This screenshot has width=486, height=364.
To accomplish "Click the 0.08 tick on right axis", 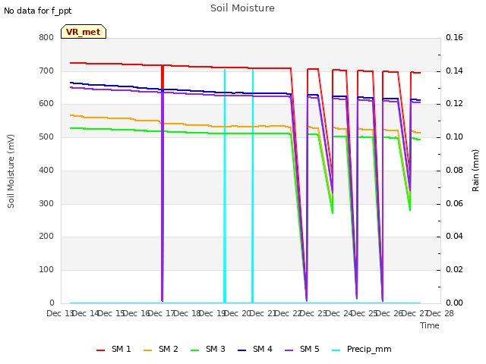I will tap(454, 170).
